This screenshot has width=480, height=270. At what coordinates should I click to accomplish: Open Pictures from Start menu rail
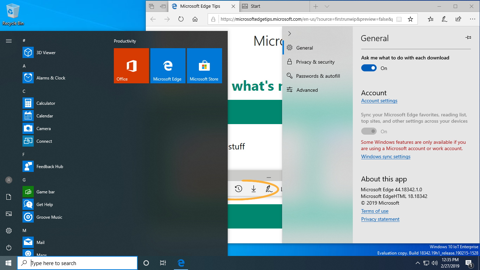tap(9, 214)
